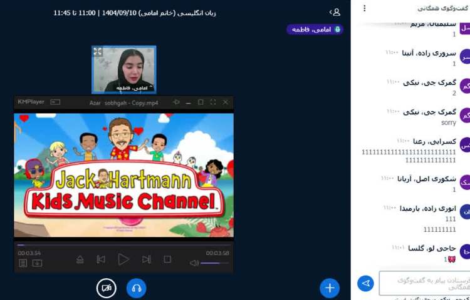Click the session title زبان انگلیسی (خانم امامی)
The image size is (470, 300).
coord(178,13)
